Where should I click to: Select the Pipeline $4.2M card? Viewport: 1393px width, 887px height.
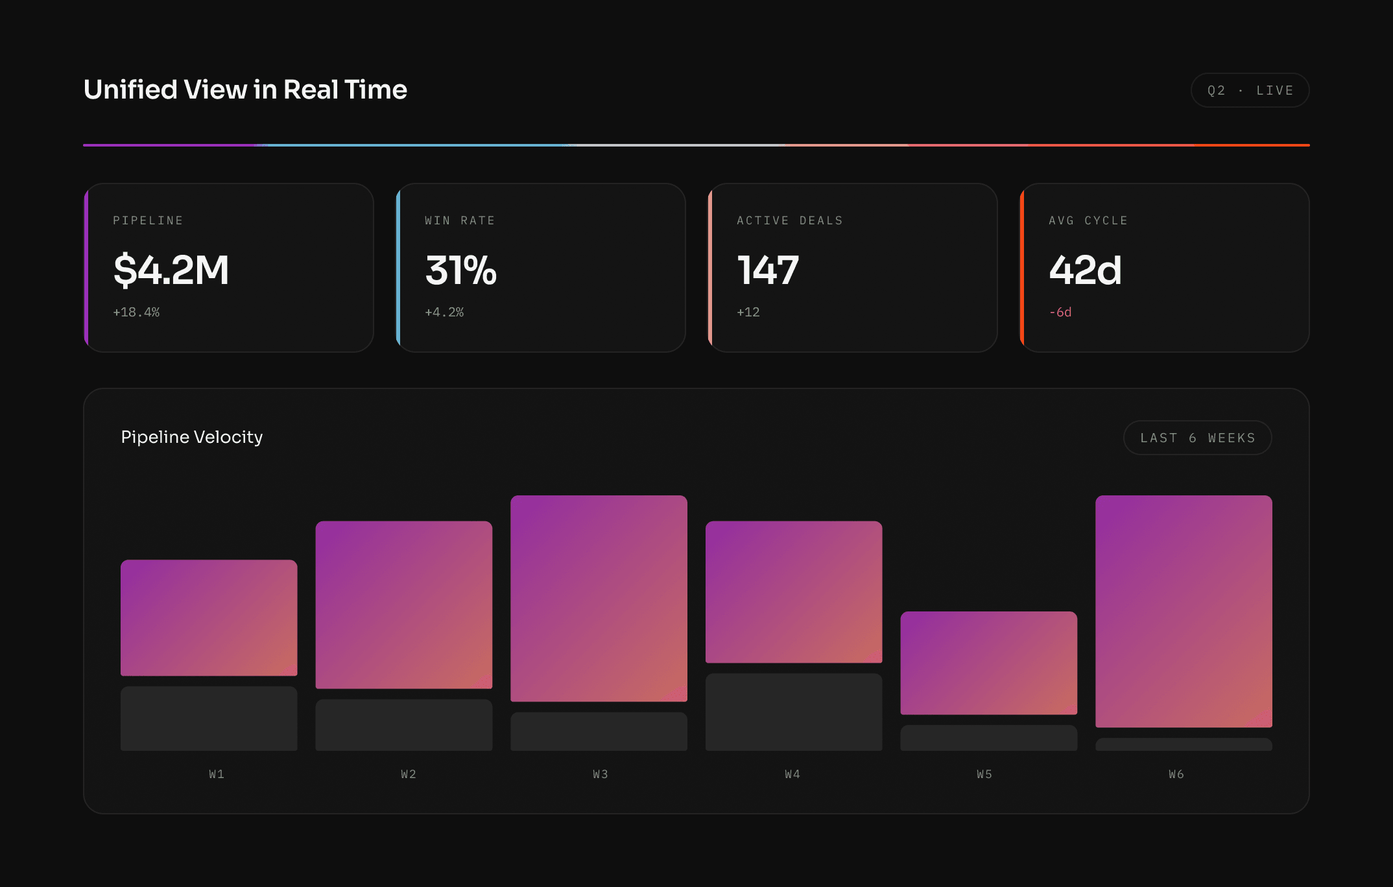[229, 268]
